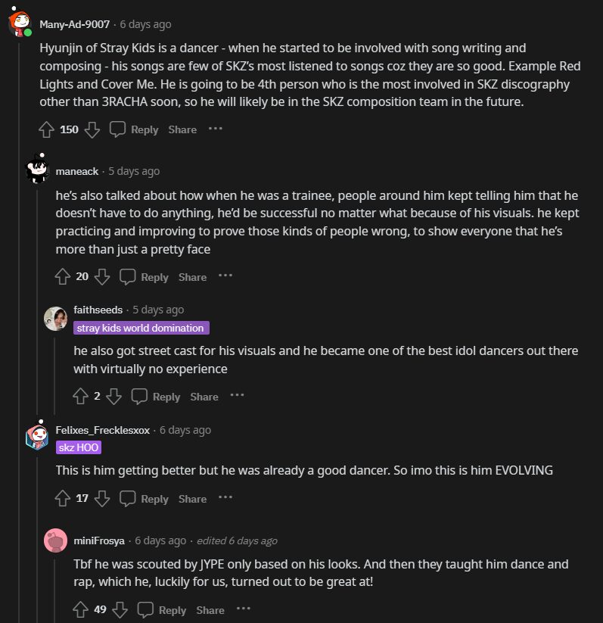Upvote maneack's comment
Viewport: 603px width, 623px height.
pyautogui.click(x=64, y=277)
